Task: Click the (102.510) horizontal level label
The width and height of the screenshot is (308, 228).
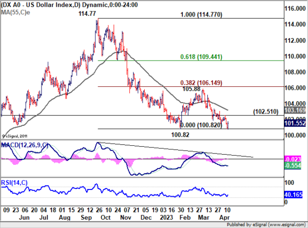Action: tap(268, 111)
